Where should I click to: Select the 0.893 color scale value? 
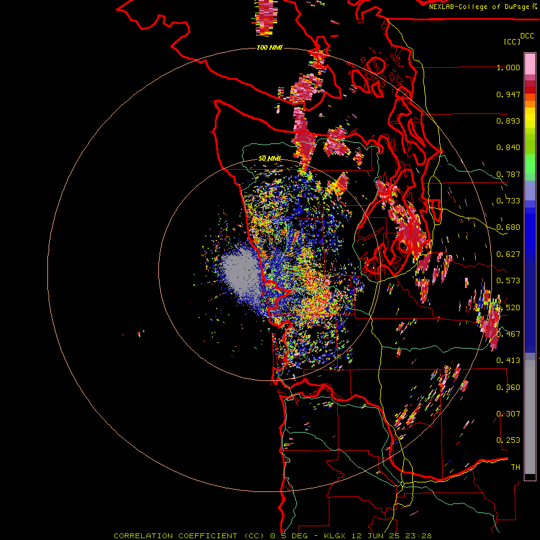click(508, 121)
